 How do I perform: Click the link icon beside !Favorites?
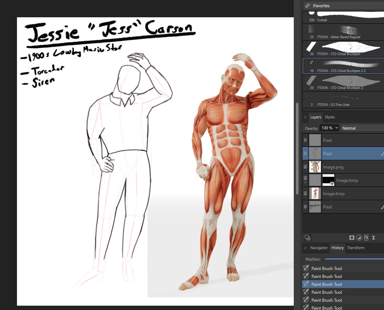click(307, 6)
